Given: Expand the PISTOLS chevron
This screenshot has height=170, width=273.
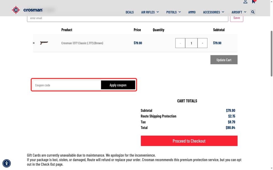Looking at the screenshot, I should pyautogui.click(x=179, y=12).
